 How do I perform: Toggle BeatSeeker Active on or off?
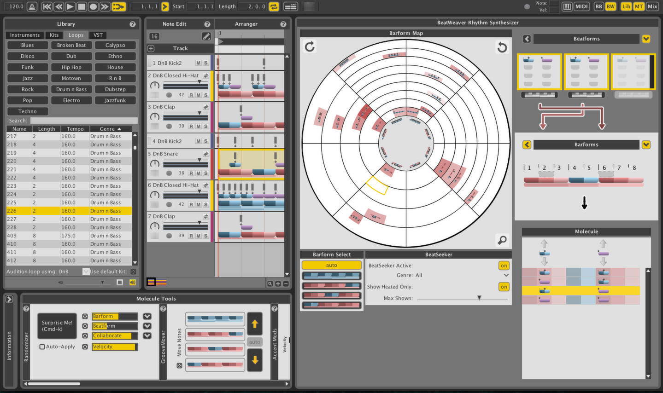[x=503, y=266]
